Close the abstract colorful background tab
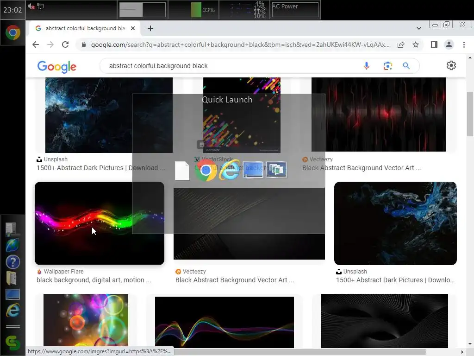Image resolution: width=474 pixels, height=356 pixels. click(133, 28)
